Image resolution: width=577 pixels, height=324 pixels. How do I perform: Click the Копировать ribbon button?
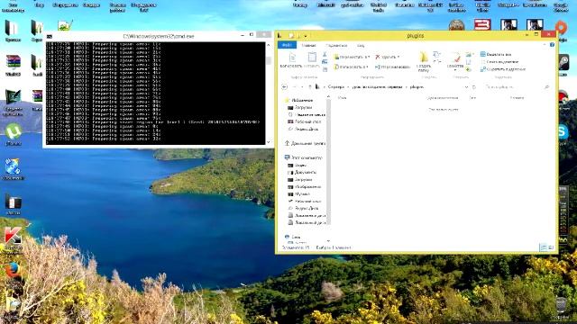[291, 60]
